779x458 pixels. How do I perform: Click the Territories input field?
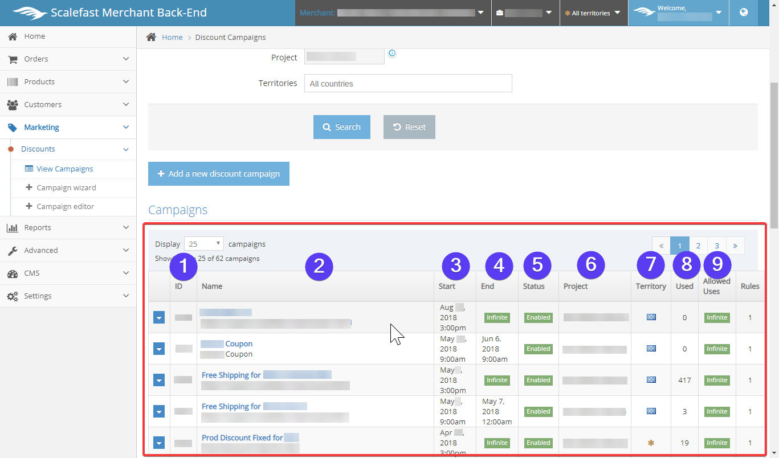[408, 83]
